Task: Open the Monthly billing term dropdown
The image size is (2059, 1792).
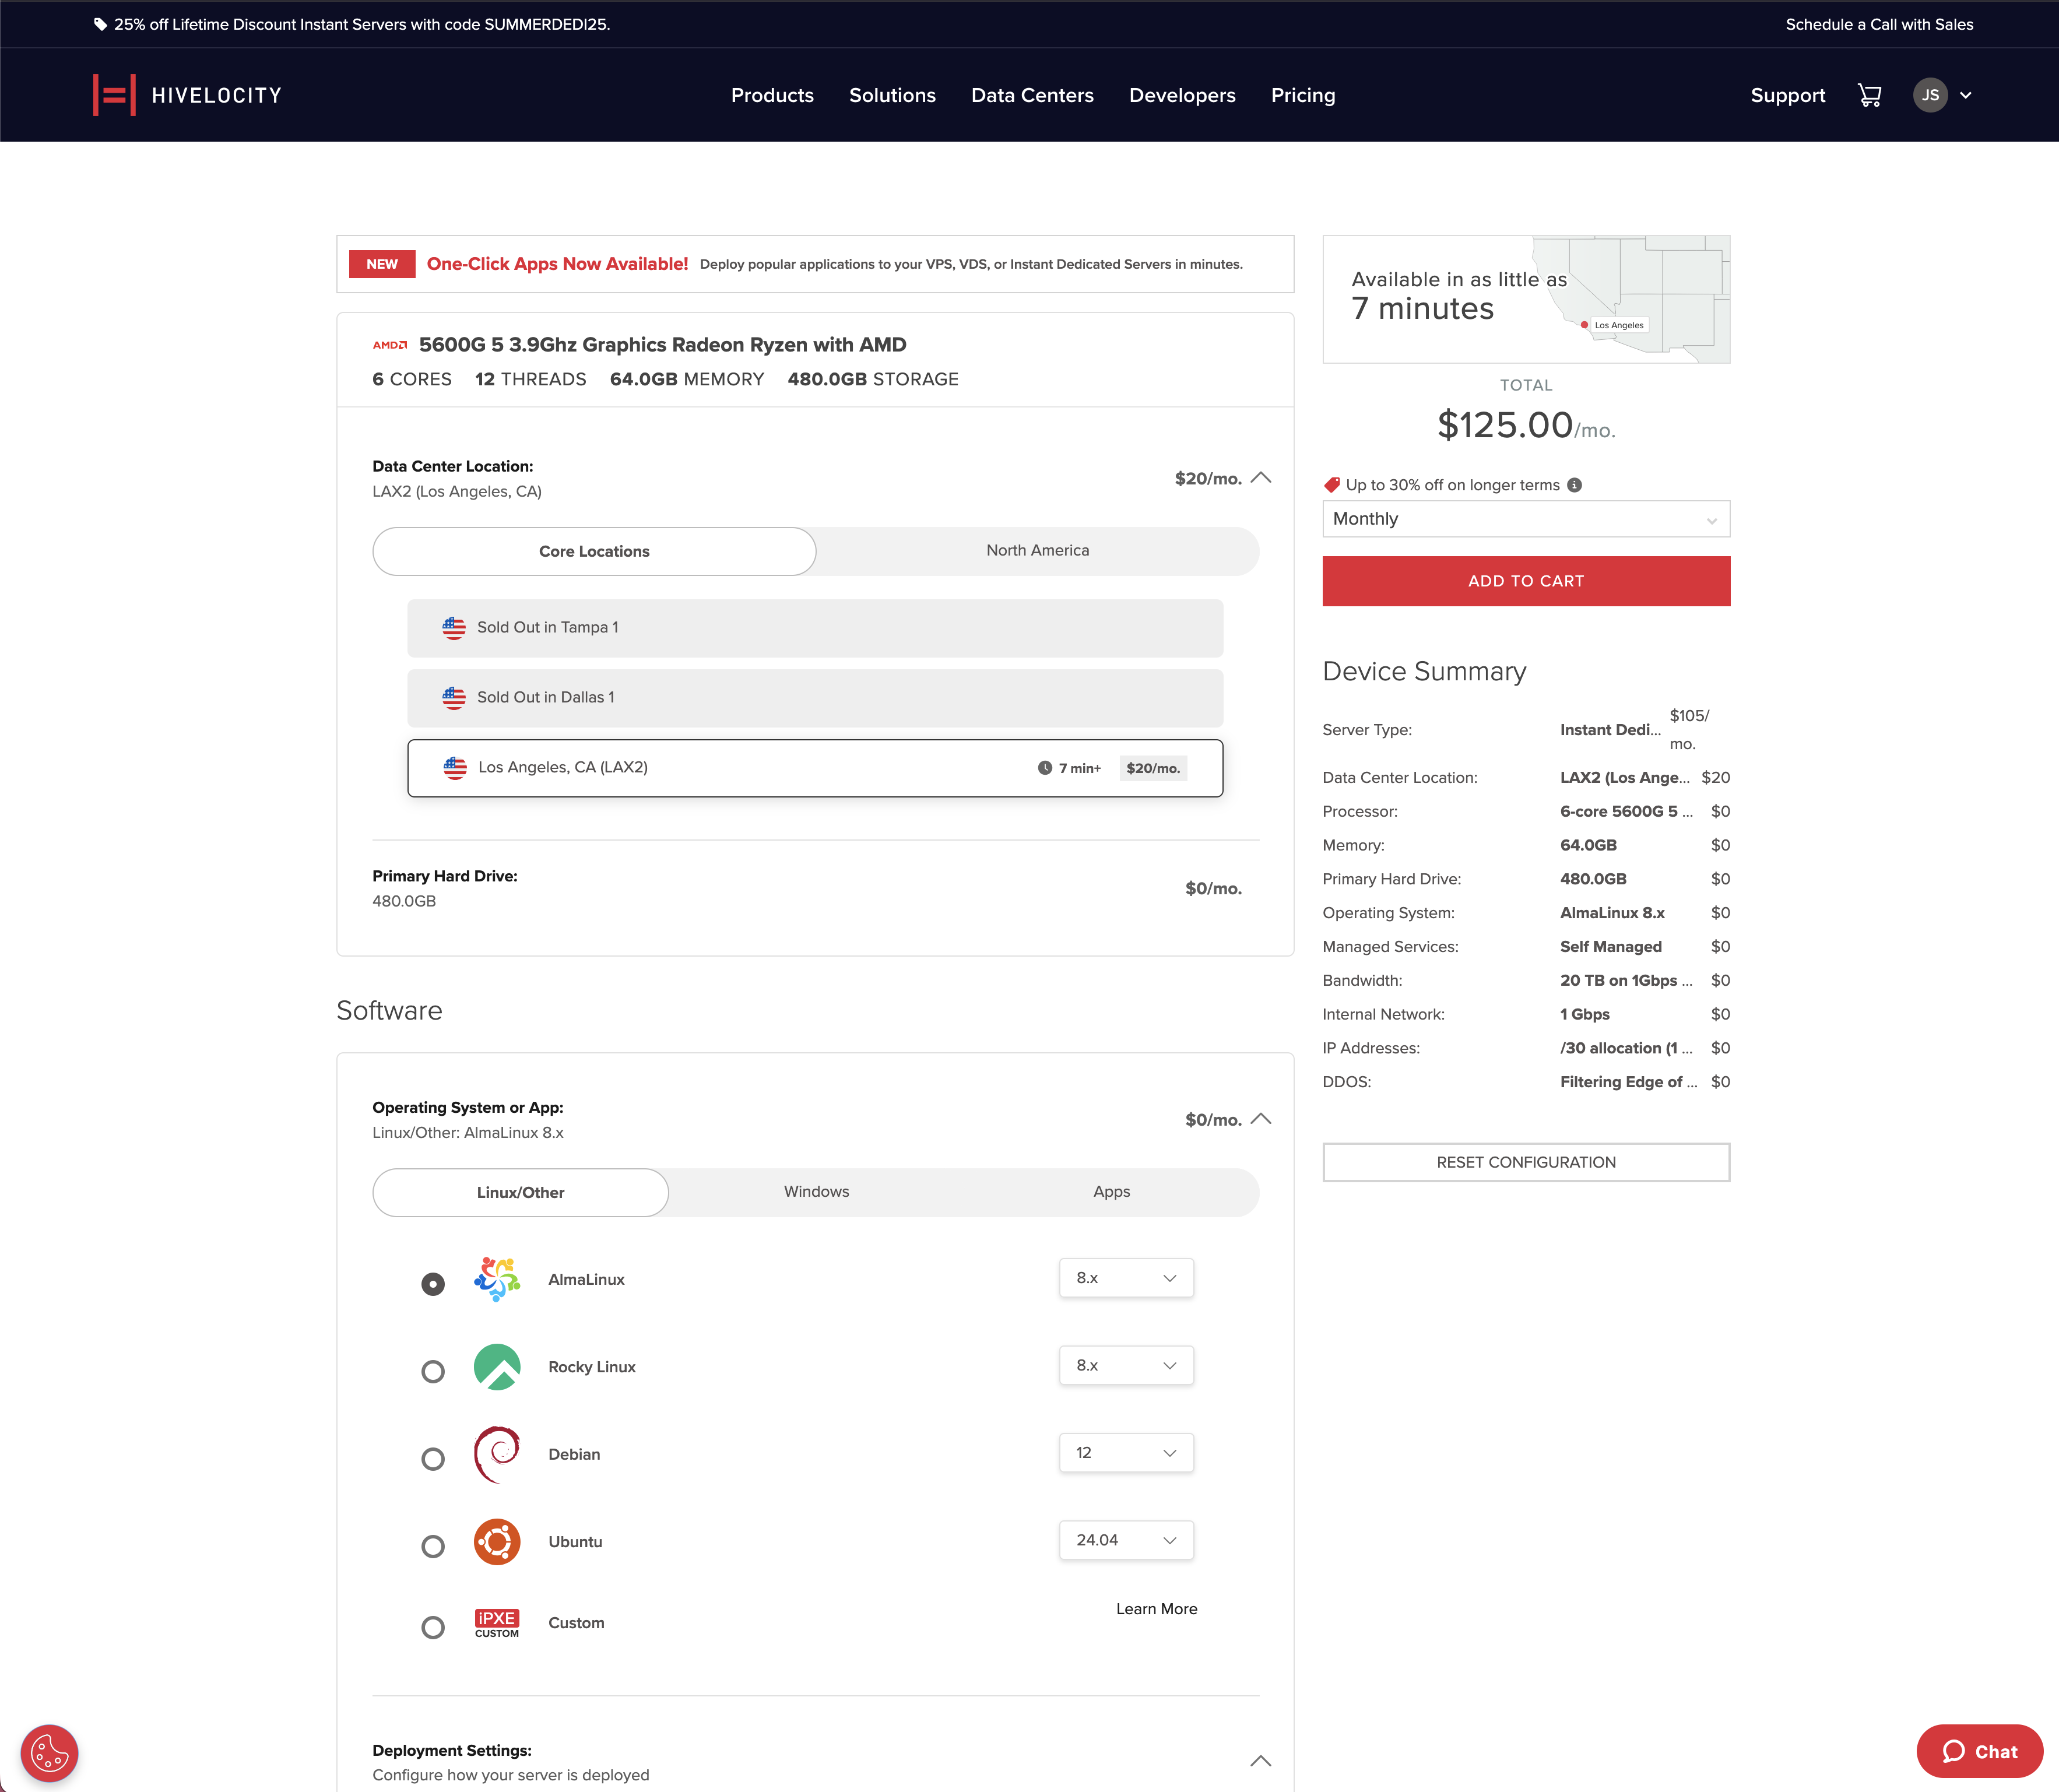Action: pyautogui.click(x=1526, y=519)
